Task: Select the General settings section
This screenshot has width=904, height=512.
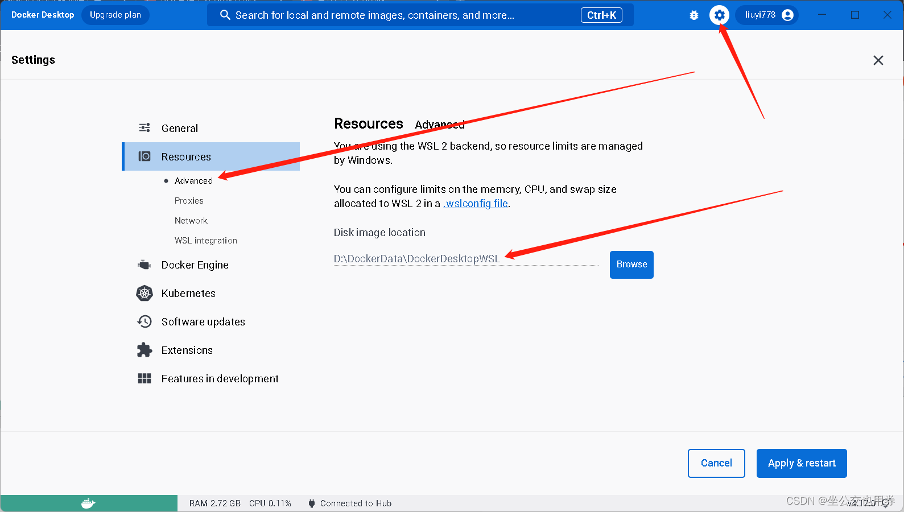Action: point(179,129)
